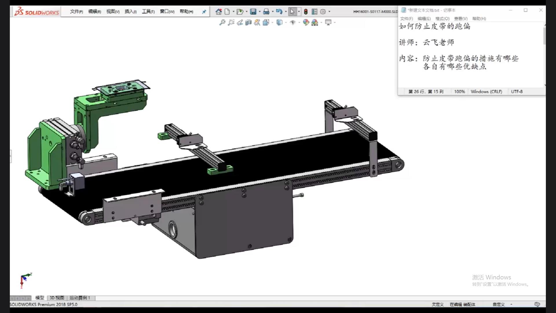Viewport: 556px width, 313px height.
Task: Expand the Open file dropdown arrow
Action: coord(246,12)
